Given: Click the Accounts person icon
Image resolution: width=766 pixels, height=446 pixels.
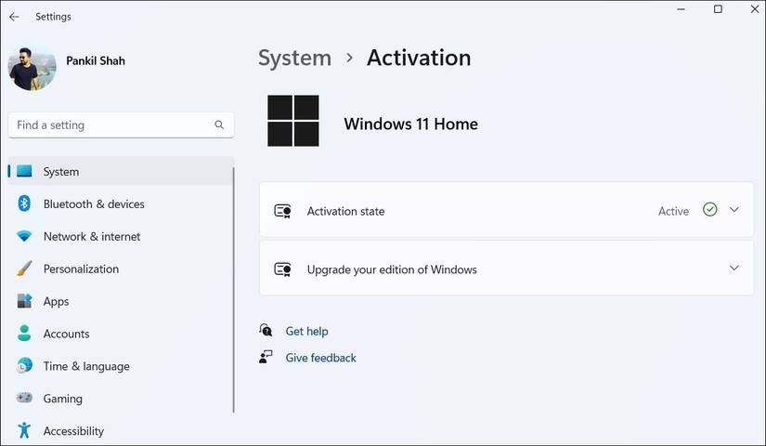Looking at the screenshot, I should click(x=24, y=334).
